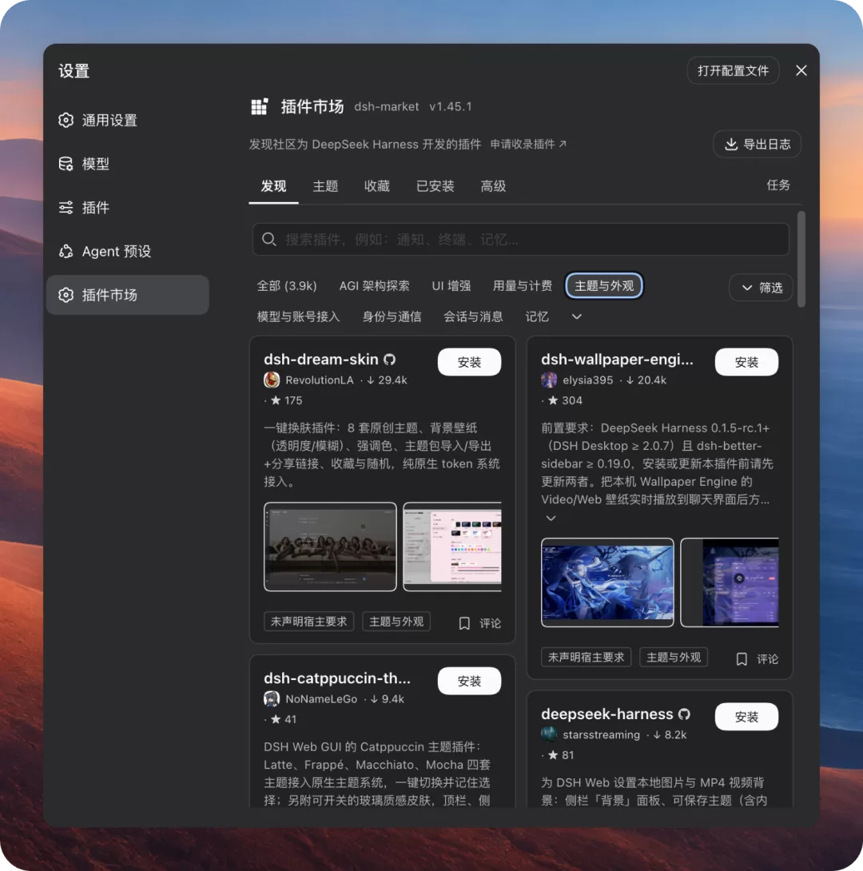Click 主题与外观 tag on dsh-wallpaper-engine card
Screen dimensions: 863x871
[x=674, y=657]
